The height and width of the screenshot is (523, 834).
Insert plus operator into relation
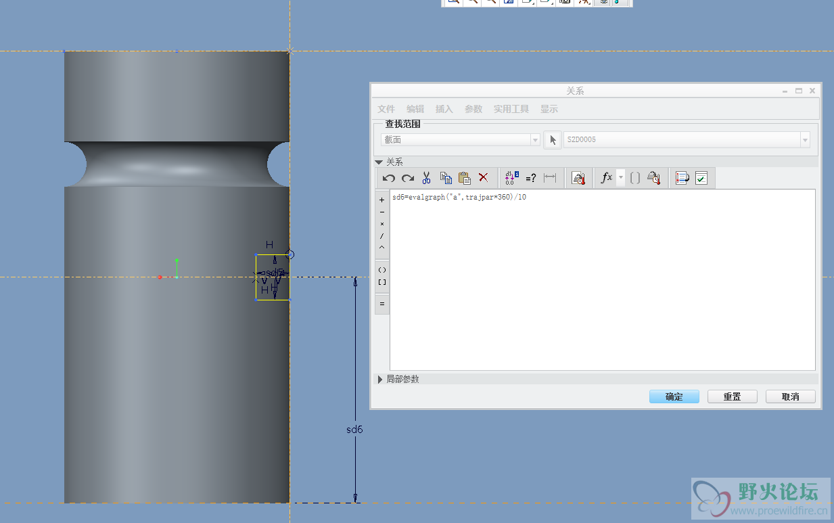coord(382,200)
